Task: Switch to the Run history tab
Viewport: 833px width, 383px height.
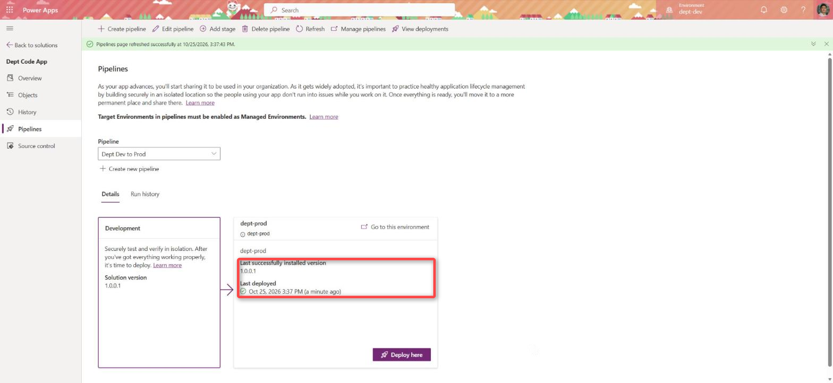Action: coord(145,194)
